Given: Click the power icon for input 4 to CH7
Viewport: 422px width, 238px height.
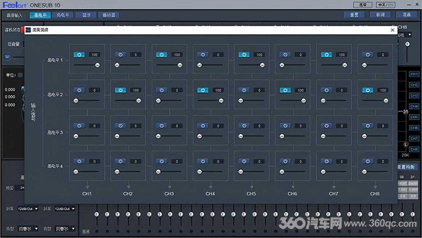Looking at the screenshot, I should coord(326,161).
